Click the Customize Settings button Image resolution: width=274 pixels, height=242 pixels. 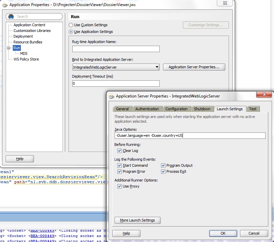[206, 25]
